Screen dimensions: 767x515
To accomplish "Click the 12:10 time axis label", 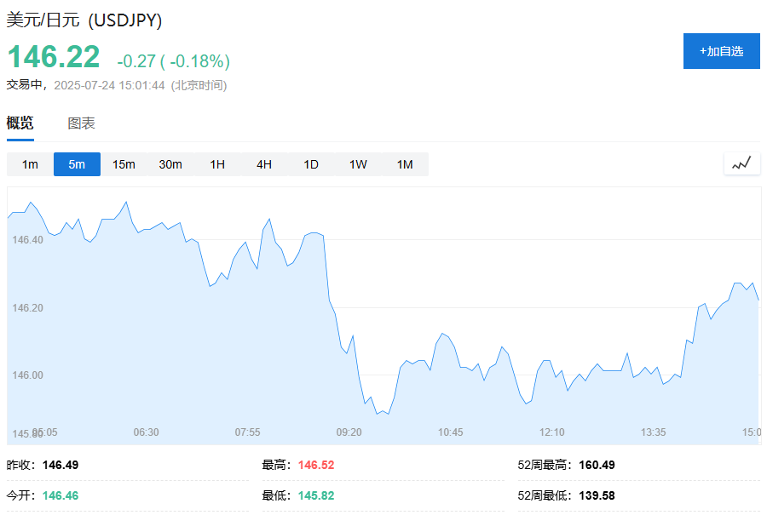I will [552, 432].
